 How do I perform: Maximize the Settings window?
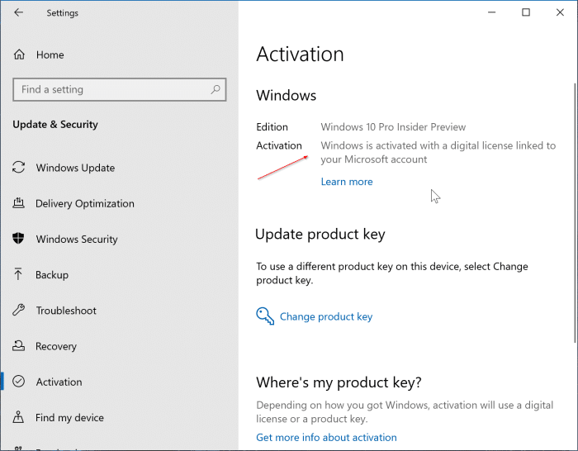point(526,12)
